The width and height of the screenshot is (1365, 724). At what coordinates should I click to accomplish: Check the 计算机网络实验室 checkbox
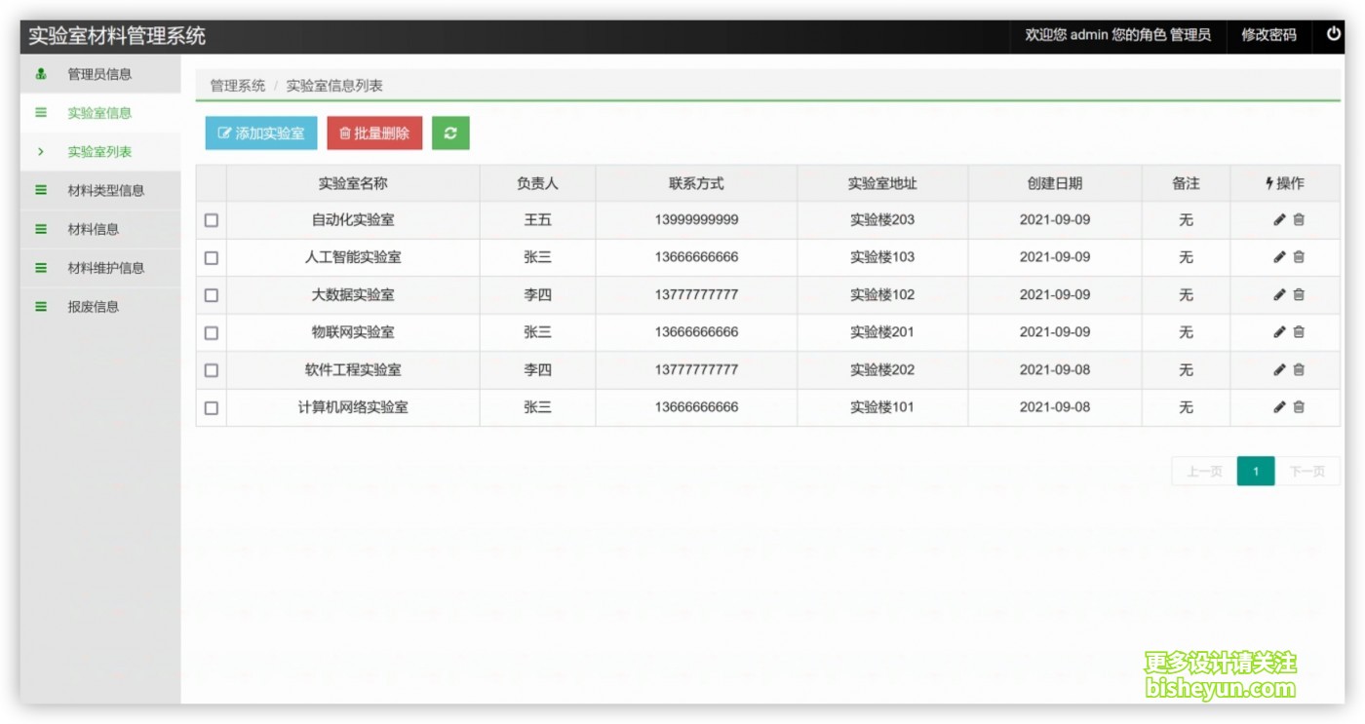coord(212,408)
